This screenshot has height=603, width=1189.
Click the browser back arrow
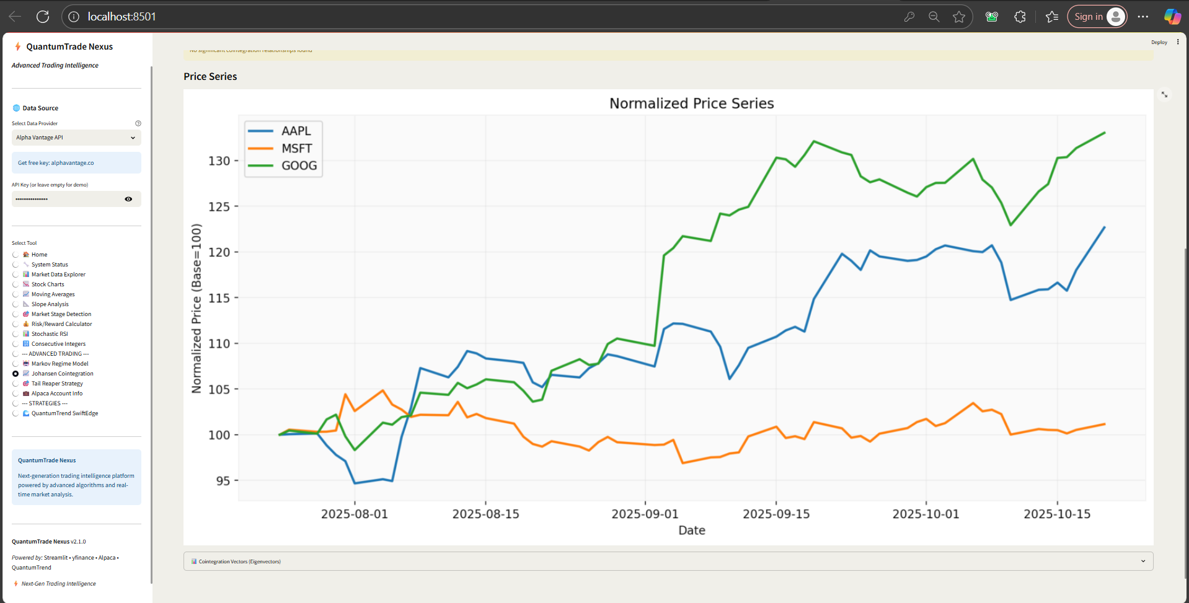click(x=15, y=17)
